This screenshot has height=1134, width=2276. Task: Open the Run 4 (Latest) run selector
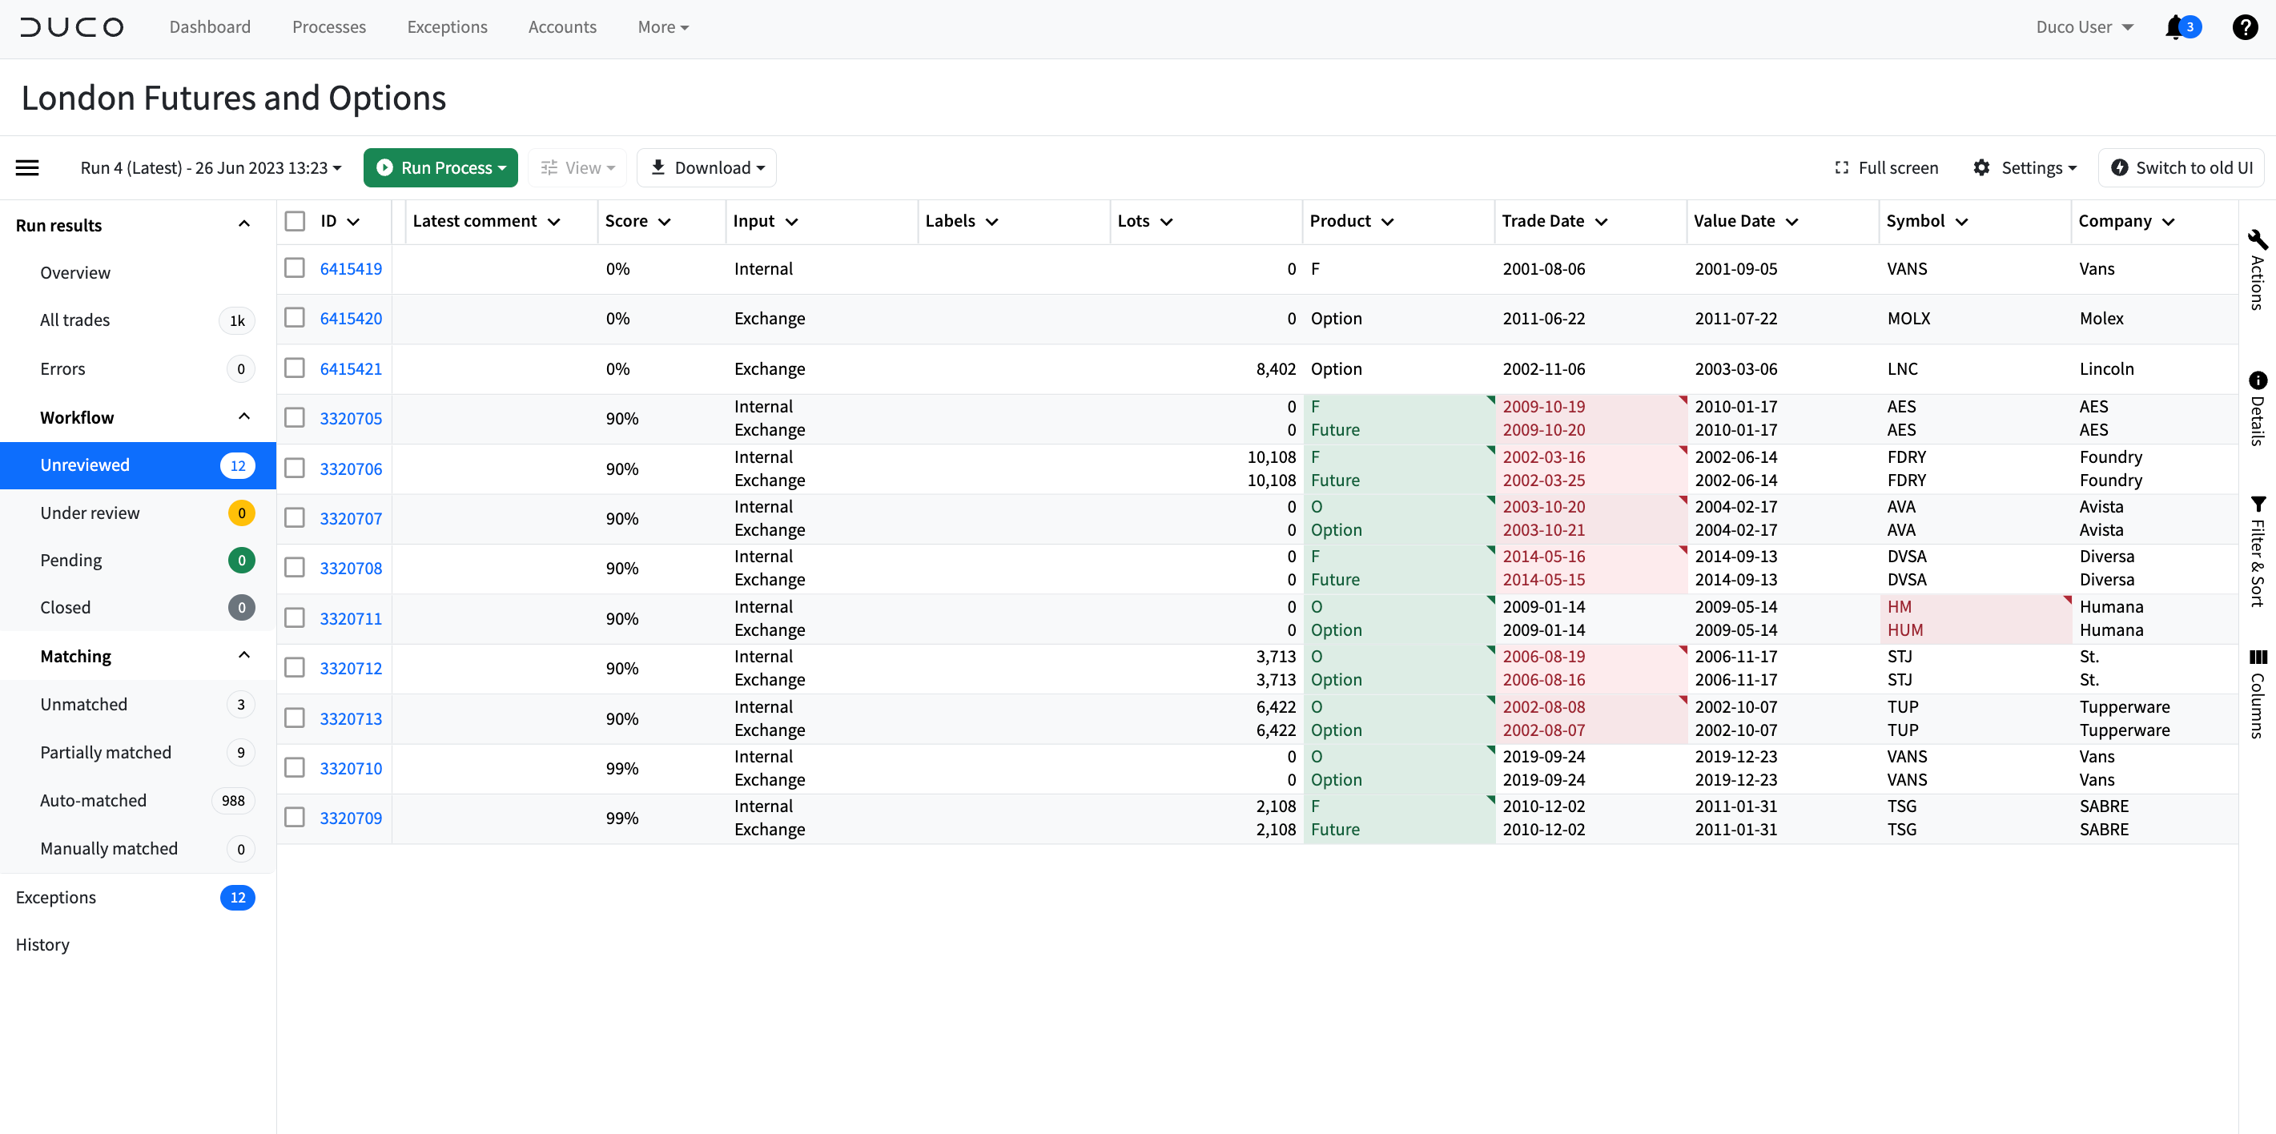211,167
